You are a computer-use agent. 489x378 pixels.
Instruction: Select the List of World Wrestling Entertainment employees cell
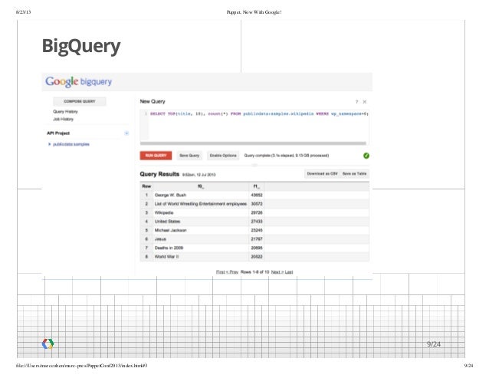[201, 204]
